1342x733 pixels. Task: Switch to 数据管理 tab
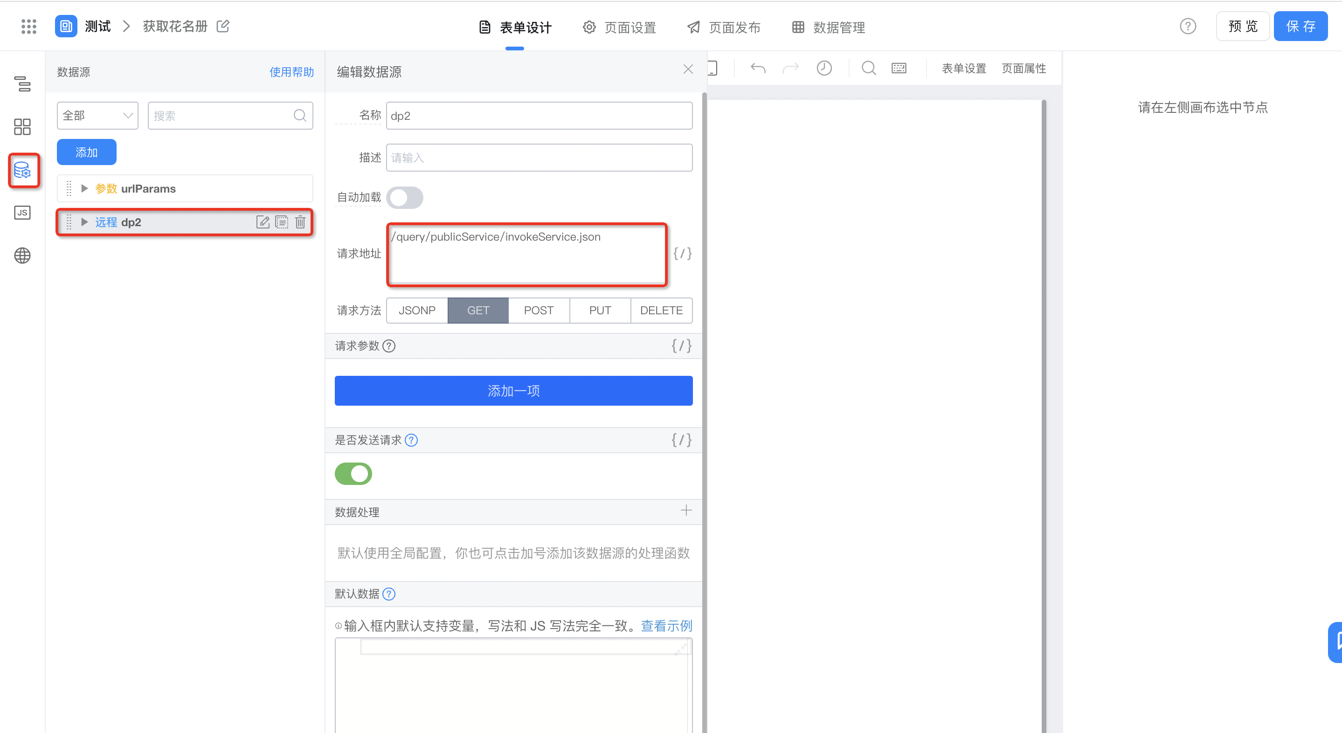(x=829, y=27)
